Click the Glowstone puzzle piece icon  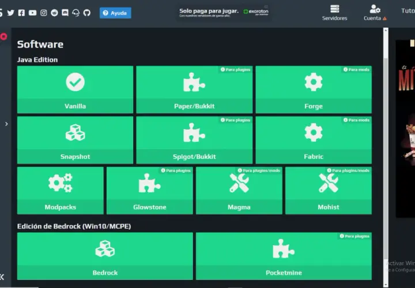pyautogui.click(x=149, y=183)
